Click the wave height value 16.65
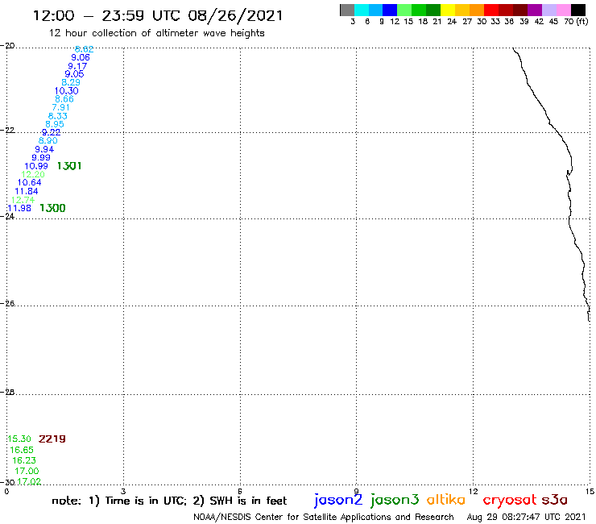 pyautogui.click(x=22, y=450)
